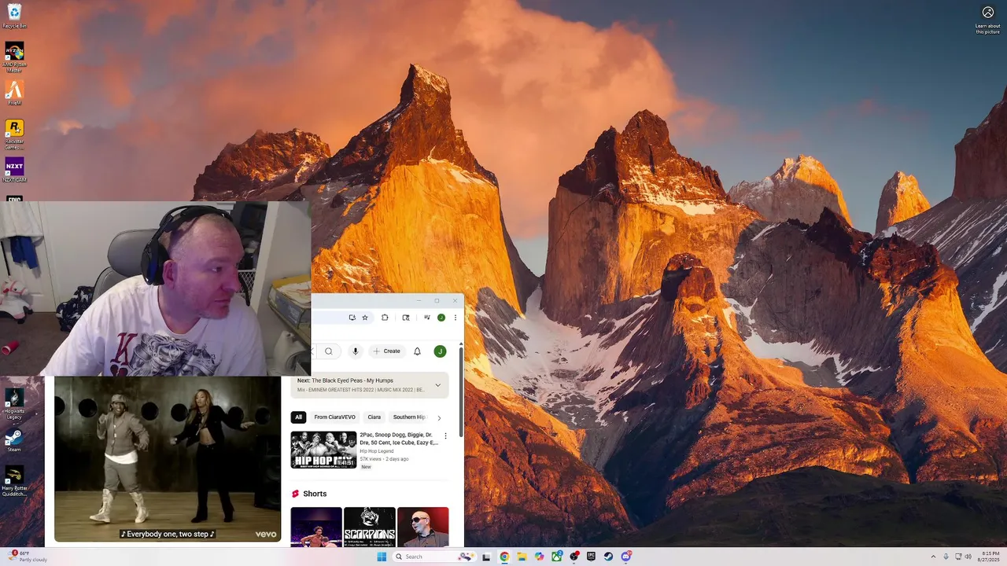Open Discord from the taskbar
This screenshot has width=1007, height=566.
[x=626, y=557]
